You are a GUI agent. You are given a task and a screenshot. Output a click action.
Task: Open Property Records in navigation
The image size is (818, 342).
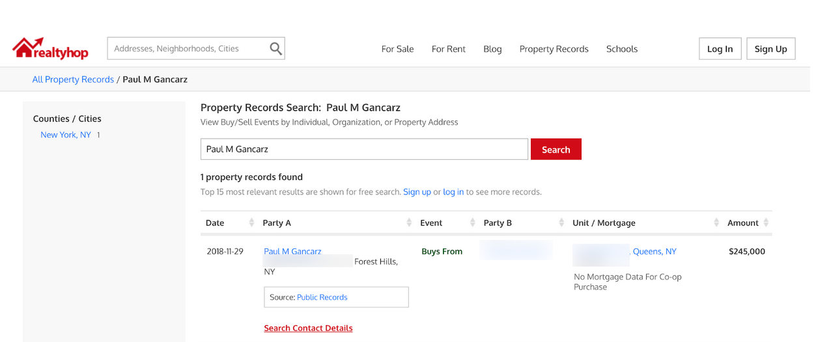click(554, 49)
